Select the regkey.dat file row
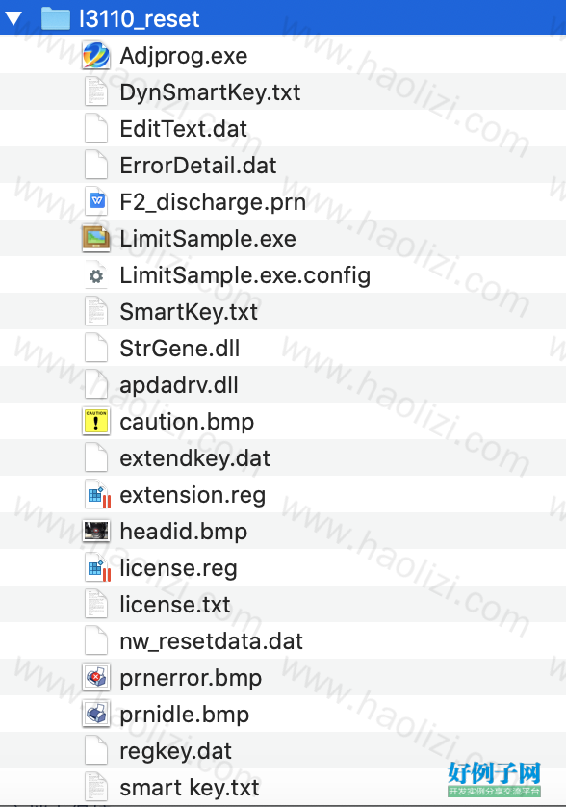The image size is (566, 807). coord(283,750)
